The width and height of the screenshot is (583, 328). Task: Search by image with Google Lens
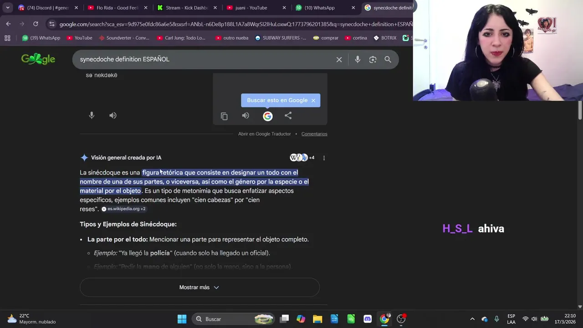click(x=373, y=59)
